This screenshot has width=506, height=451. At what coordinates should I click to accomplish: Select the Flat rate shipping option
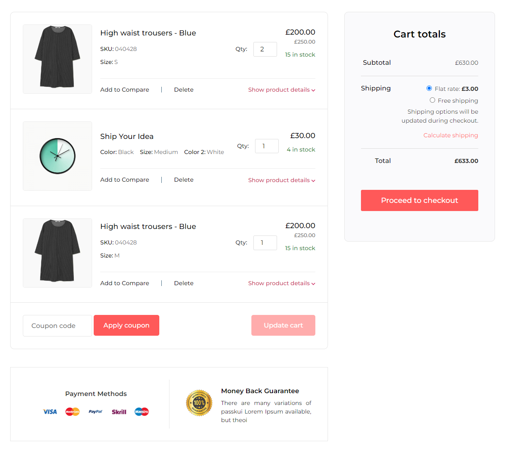click(x=429, y=88)
